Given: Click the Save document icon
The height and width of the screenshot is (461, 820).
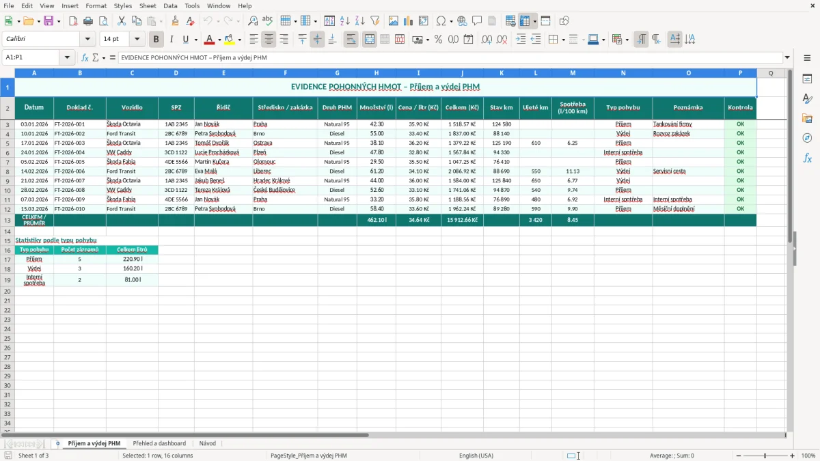Looking at the screenshot, I should [49, 21].
